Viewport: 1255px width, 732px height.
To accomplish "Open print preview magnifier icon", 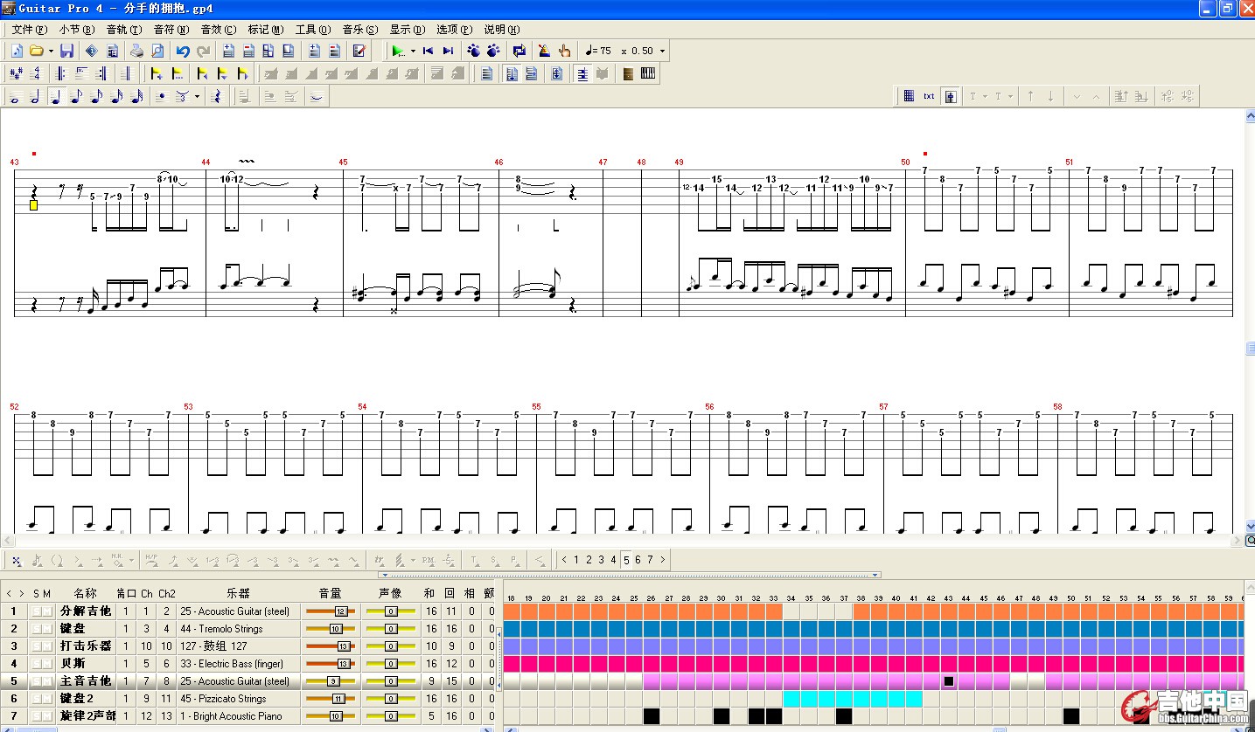I will (157, 51).
